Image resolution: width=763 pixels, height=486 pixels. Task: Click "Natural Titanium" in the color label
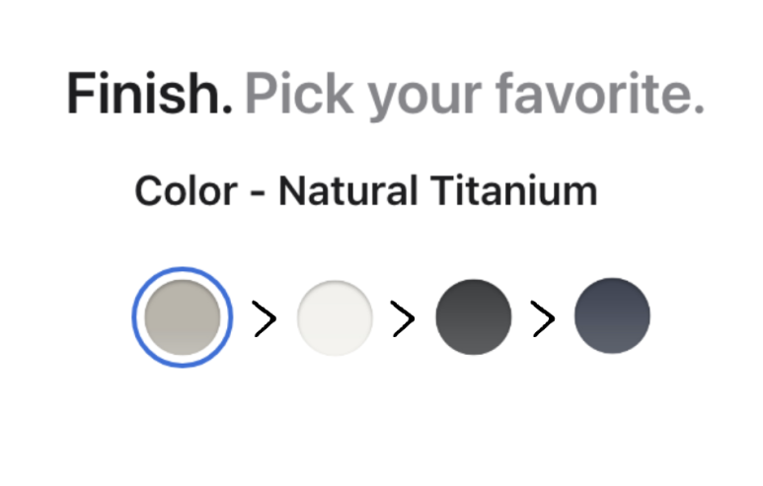click(437, 190)
